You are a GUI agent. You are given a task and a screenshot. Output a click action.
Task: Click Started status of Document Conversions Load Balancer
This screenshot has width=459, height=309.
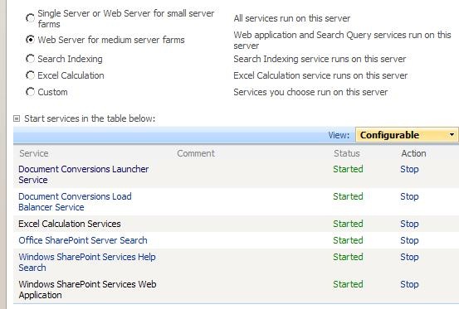(x=348, y=196)
